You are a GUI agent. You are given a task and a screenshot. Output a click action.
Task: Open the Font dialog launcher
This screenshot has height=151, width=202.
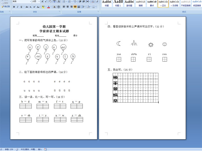coord(60,12)
